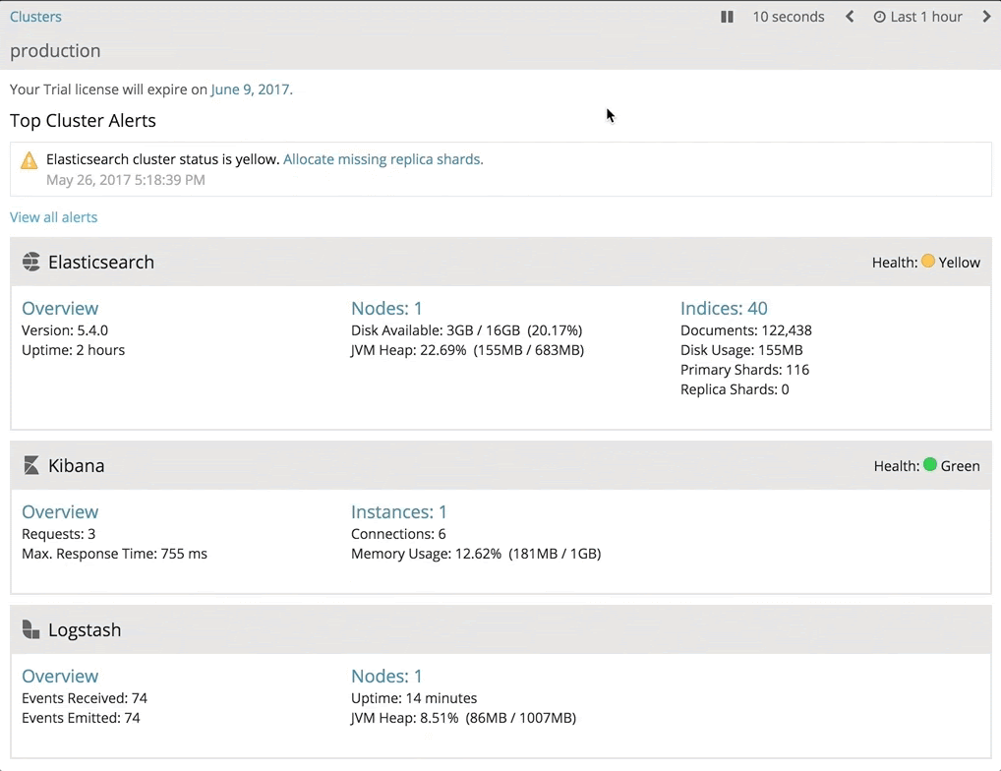Open View all alerts
The image size is (1001, 771).
54,217
